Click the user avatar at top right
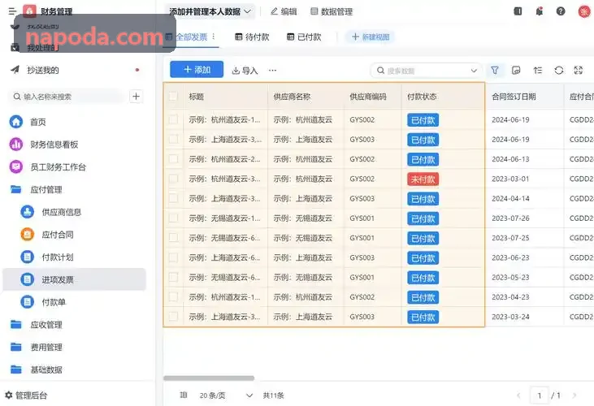This screenshot has height=406, width=594. click(584, 11)
